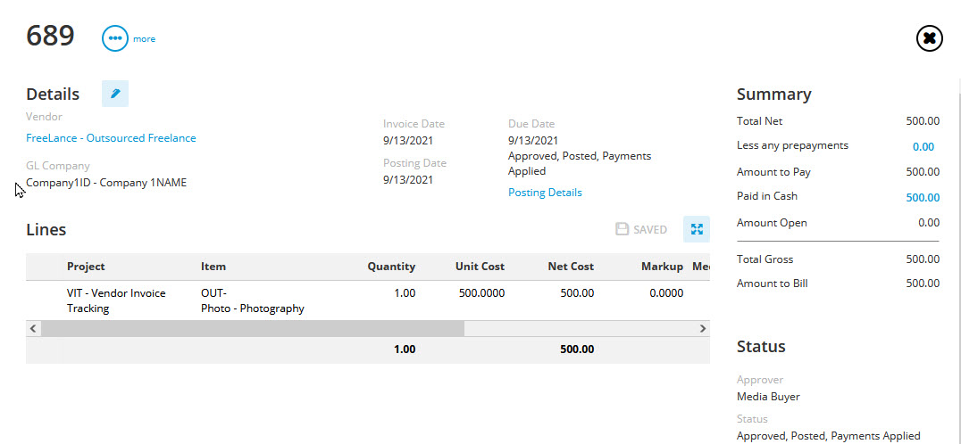Select the VIT - Vendor Invoice Tracking cell
The height and width of the screenshot is (444, 961).
[x=116, y=300]
